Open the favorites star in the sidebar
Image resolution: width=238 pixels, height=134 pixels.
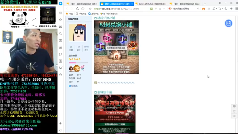click(60, 20)
